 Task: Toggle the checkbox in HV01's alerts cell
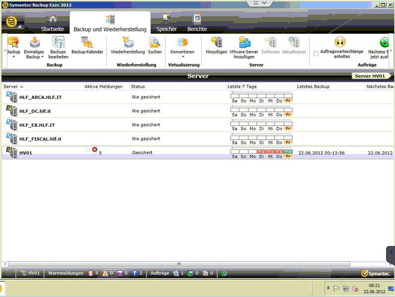coord(88,149)
